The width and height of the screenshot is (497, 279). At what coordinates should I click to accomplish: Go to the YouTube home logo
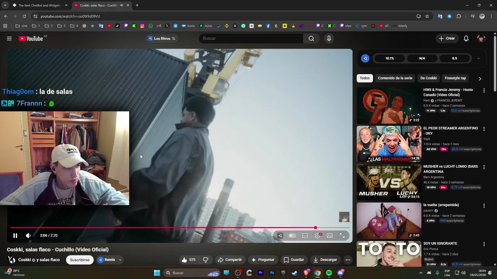(31, 38)
